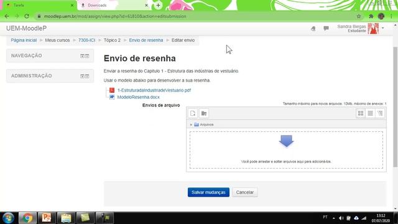Click the file drag-and-drop upload area
Image resolution: width=398 pixels, height=224 pixels.
[x=286, y=150]
